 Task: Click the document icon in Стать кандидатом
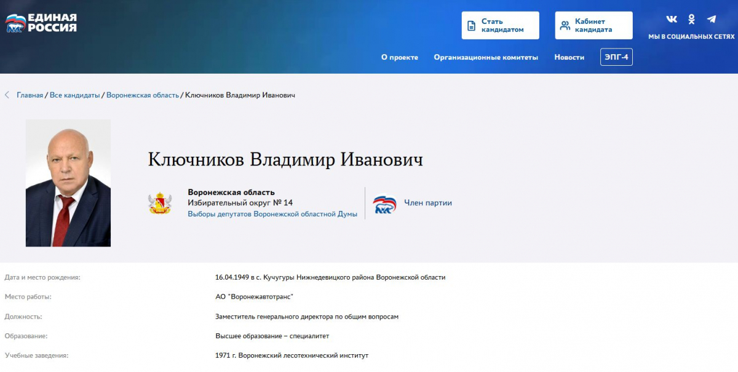point(472,26)
